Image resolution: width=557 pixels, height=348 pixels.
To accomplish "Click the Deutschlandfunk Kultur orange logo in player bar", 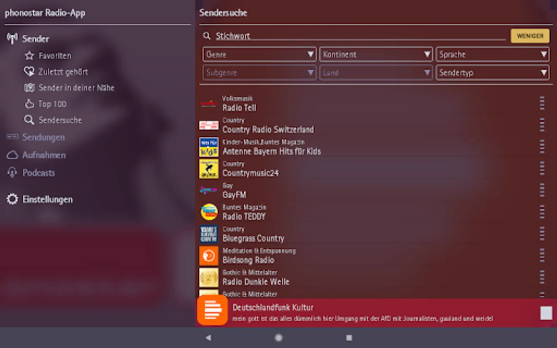I will point(212,310).
